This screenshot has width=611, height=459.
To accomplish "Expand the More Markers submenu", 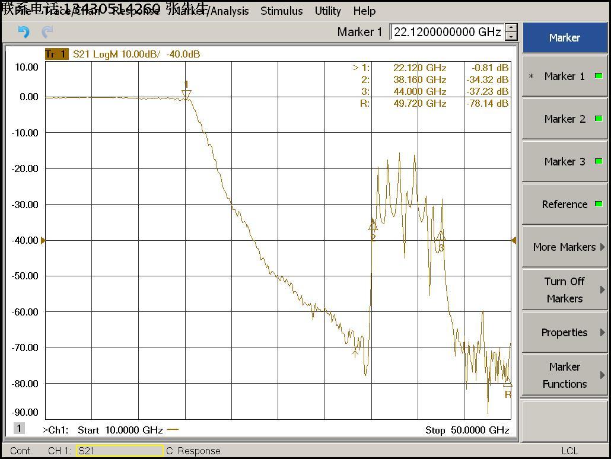I will click(x=565, y=247).
